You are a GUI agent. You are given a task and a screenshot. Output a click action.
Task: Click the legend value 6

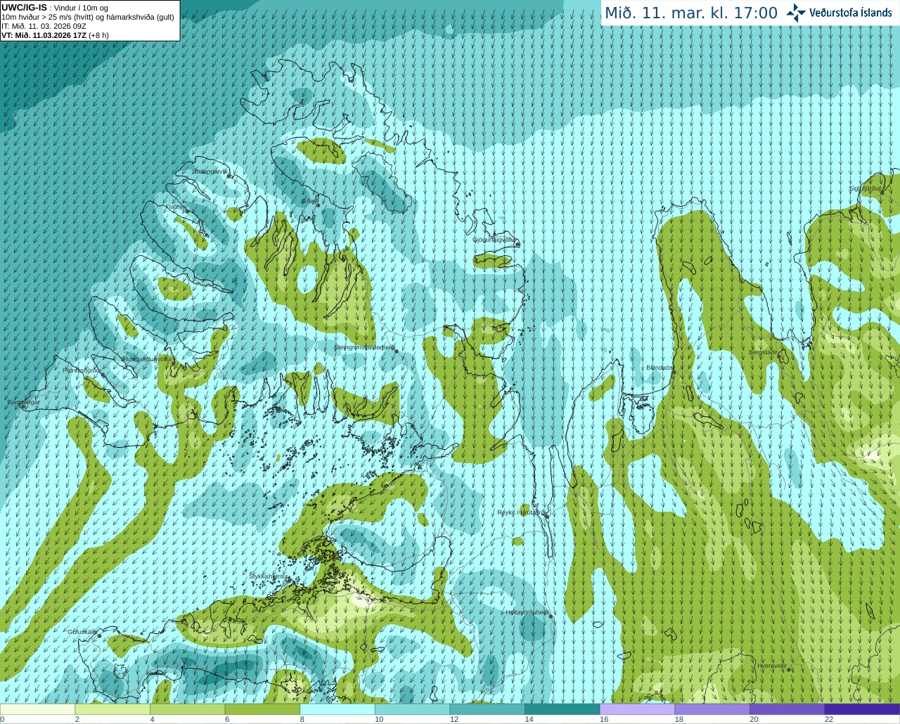pos(227,719)
